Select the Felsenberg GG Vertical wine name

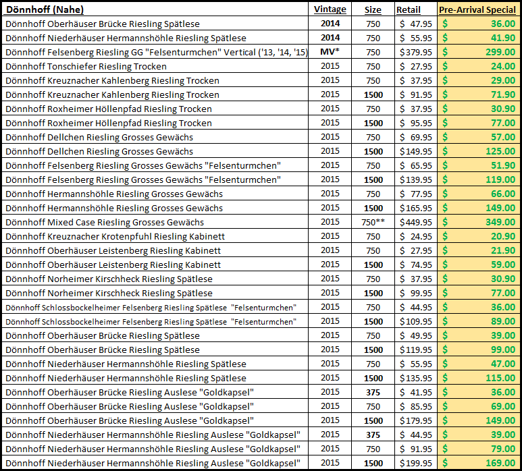[x=157, y=52]
